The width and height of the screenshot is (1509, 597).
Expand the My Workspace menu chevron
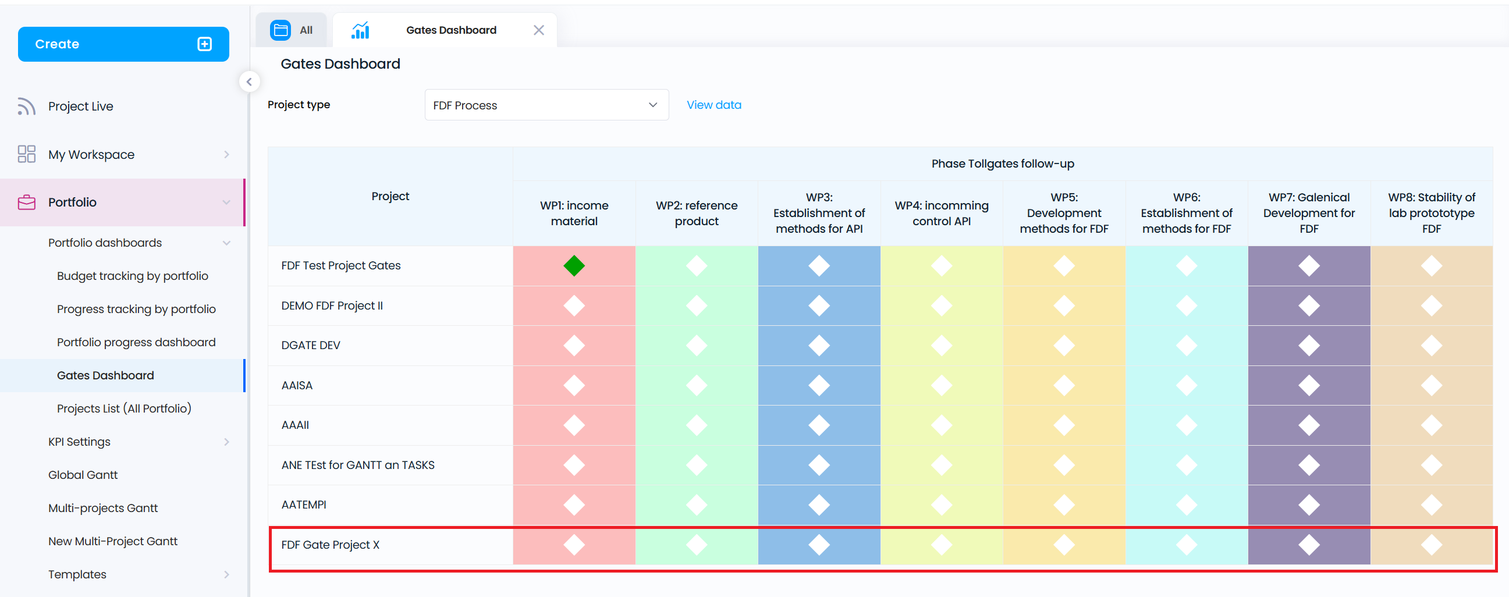click(226, 155)
